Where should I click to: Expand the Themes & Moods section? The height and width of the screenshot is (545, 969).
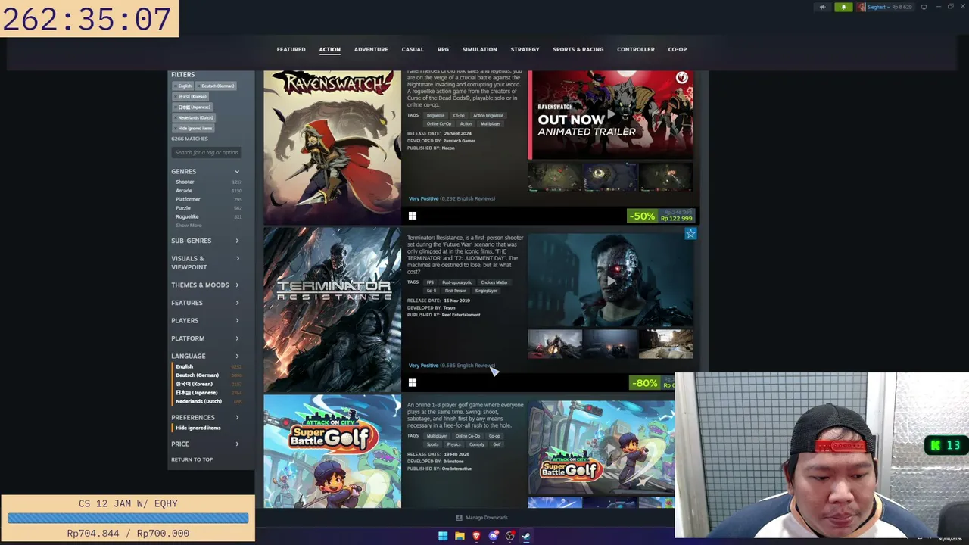point(205,285)
